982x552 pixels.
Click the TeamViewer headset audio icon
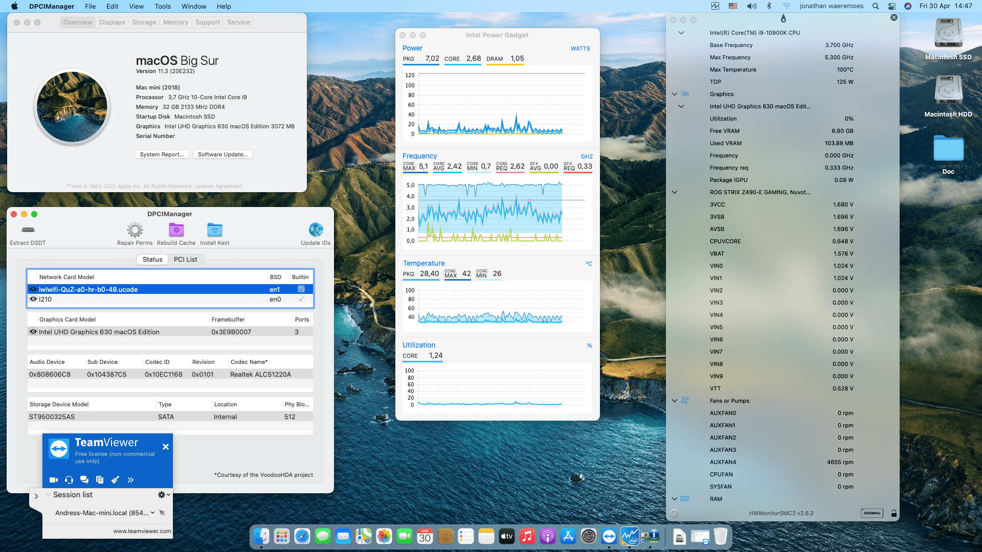click(x=69, y=480)
